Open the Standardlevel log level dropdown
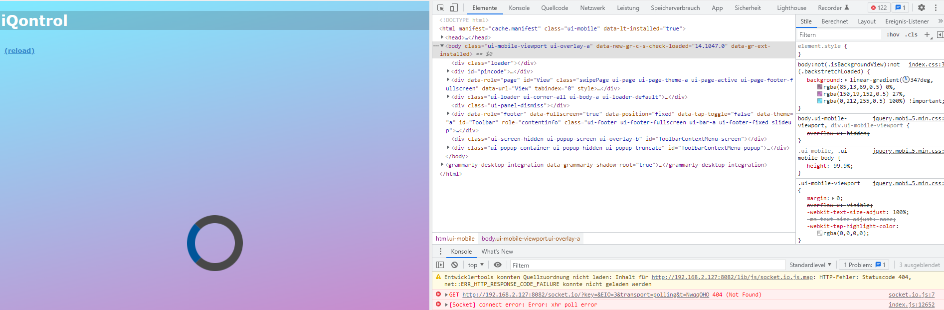 (x=810, y=265)
